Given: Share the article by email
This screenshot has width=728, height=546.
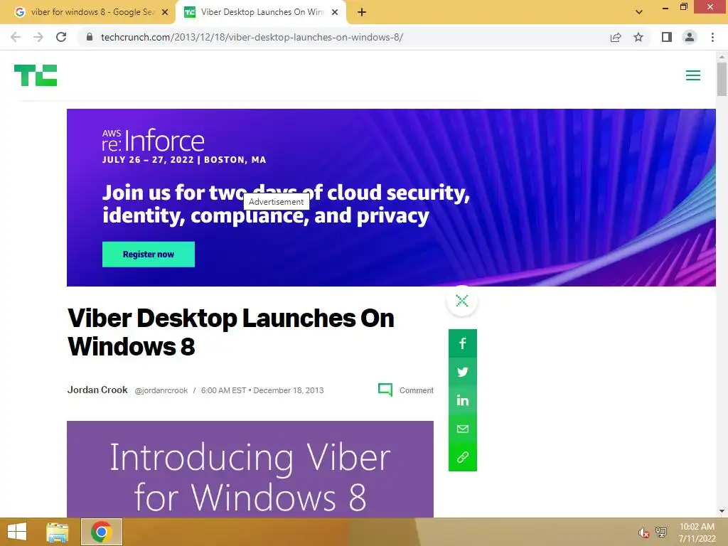Looking at the screenshot, I should (462, 429).
